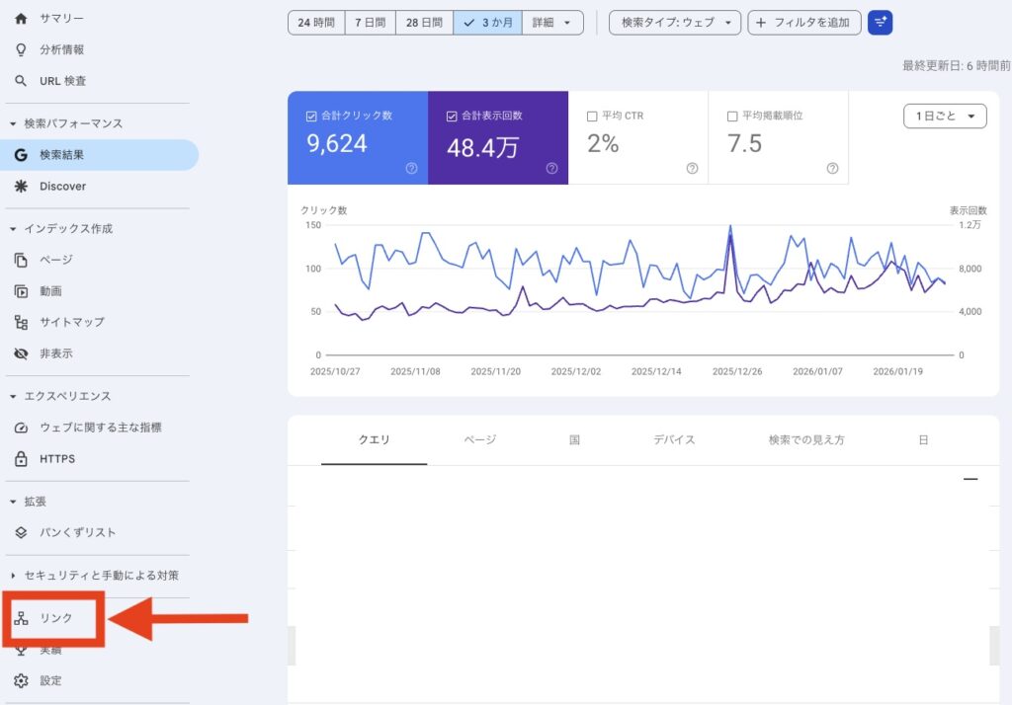Collapse the query table with the minus control
The image size is (1012, 705).
(970, 478)
